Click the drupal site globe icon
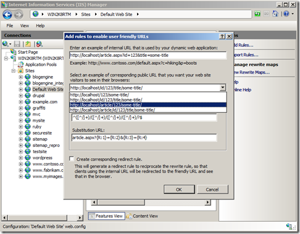Image resolution: width=300 pixels, height=234 pixels. 28,96
